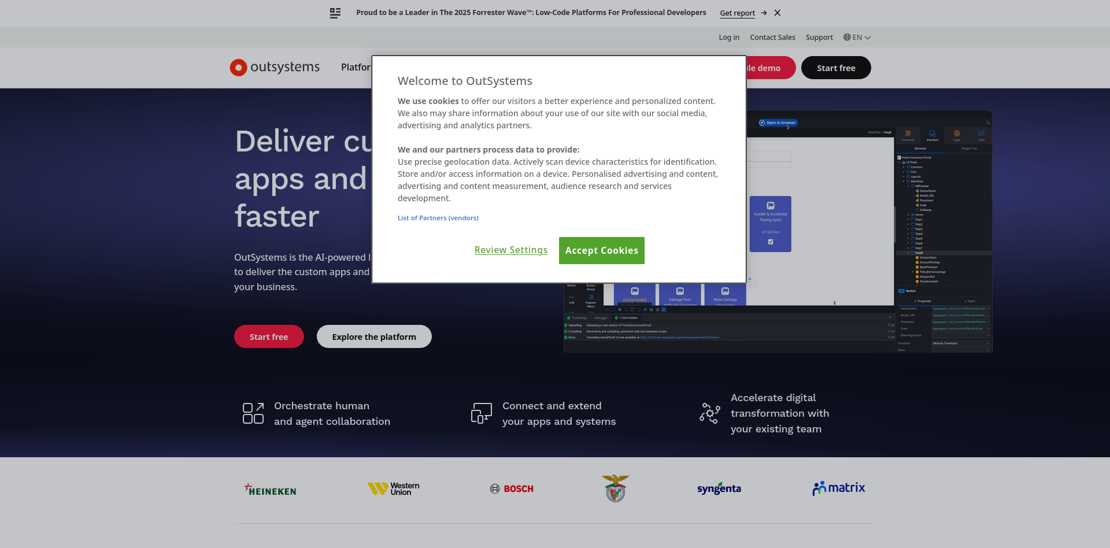Click the globe language icon

tap(847, 38)
